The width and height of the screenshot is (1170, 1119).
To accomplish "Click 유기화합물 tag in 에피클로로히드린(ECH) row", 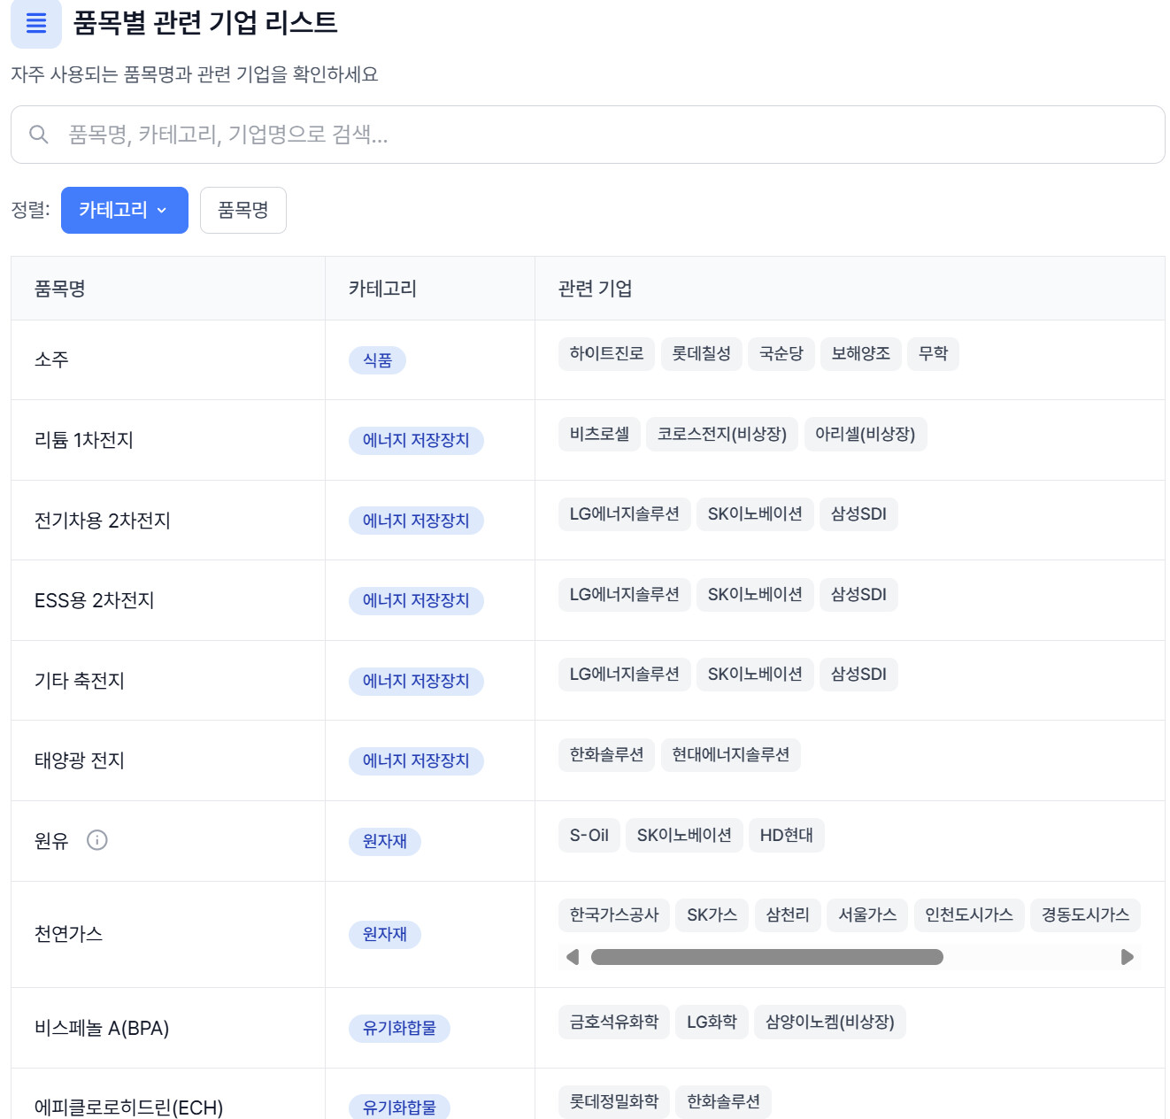I will pyautogui.click(x=399, y=1107).
